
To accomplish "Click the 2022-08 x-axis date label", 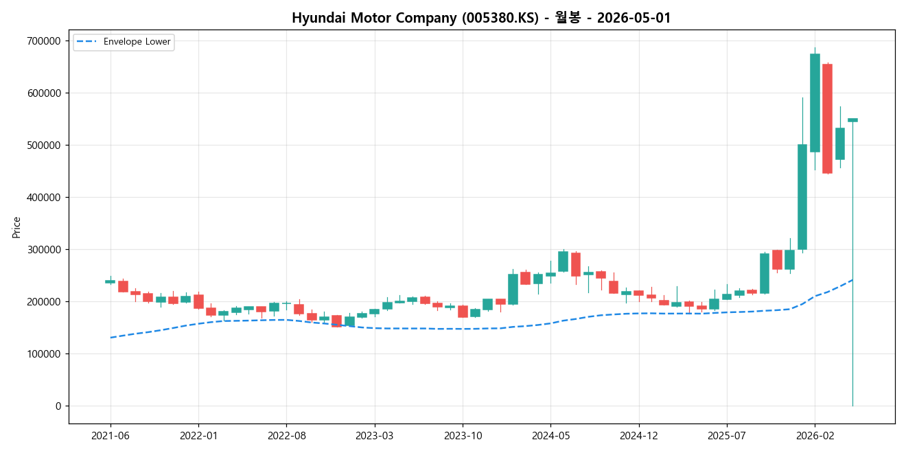I will [x=286, y=435].
